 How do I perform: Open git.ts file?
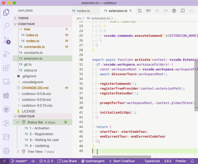pyautogui.click(x=28, y=64)
